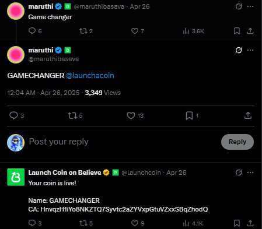Like the Launch Coin reply

point(135,223)
